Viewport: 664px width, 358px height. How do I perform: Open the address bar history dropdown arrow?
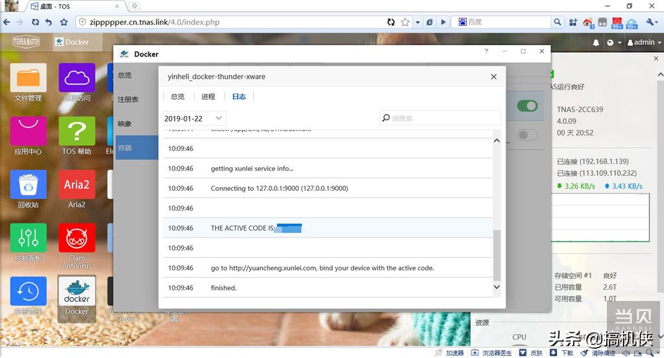418,22
